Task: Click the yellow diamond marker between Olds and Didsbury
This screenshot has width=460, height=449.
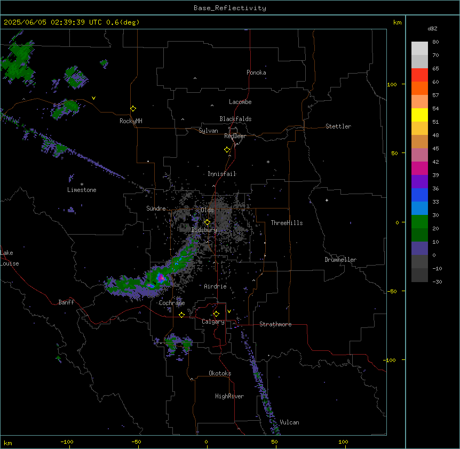Action: [x=208, y=222]
